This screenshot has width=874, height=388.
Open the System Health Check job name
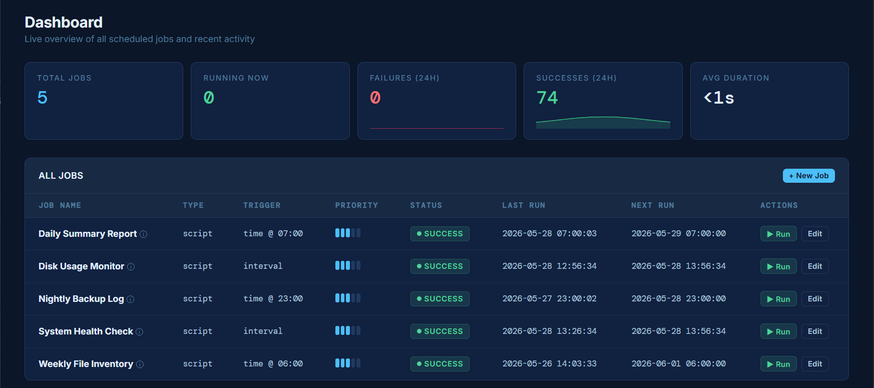tap(86, 331)
